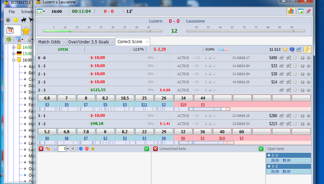
Task: Expand the 0 - 0 price ladder
Action: click(x=302, y=58)
